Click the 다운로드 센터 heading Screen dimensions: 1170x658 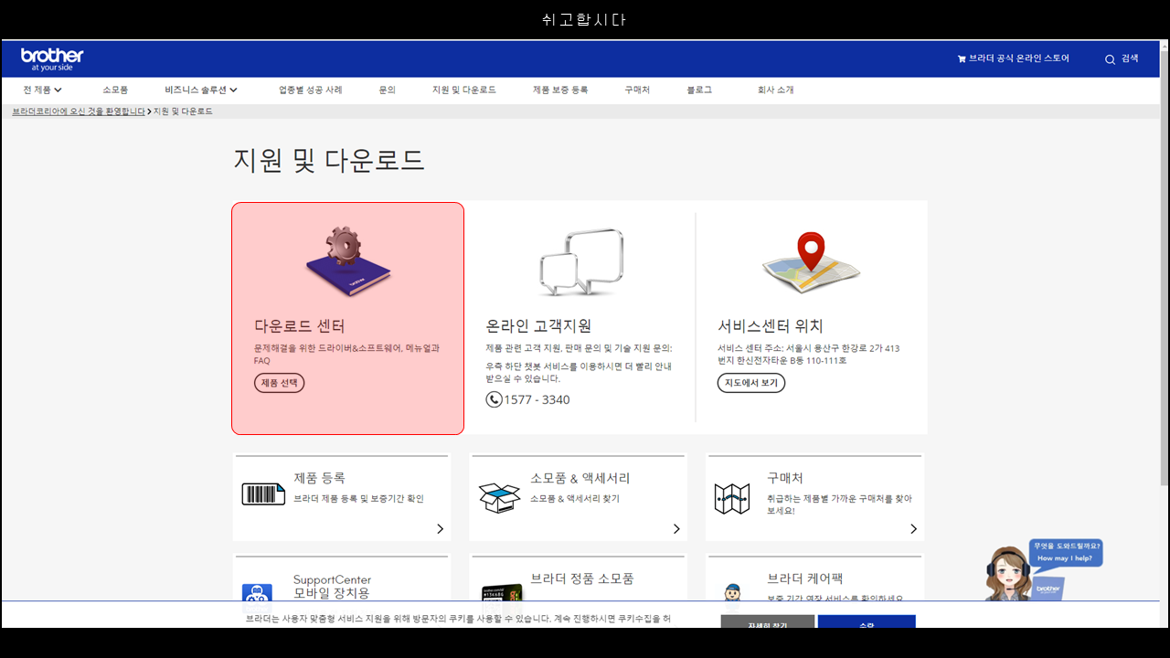coord(300,326)
